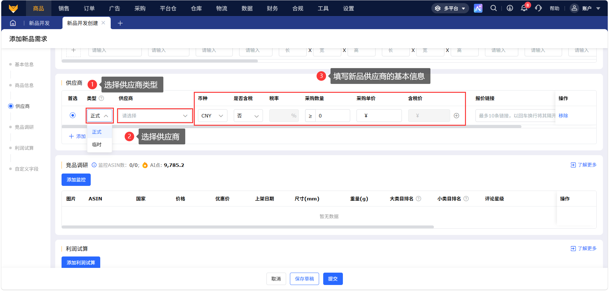
Task: Jump to 竞品调研 section
Action: point(24,127)
